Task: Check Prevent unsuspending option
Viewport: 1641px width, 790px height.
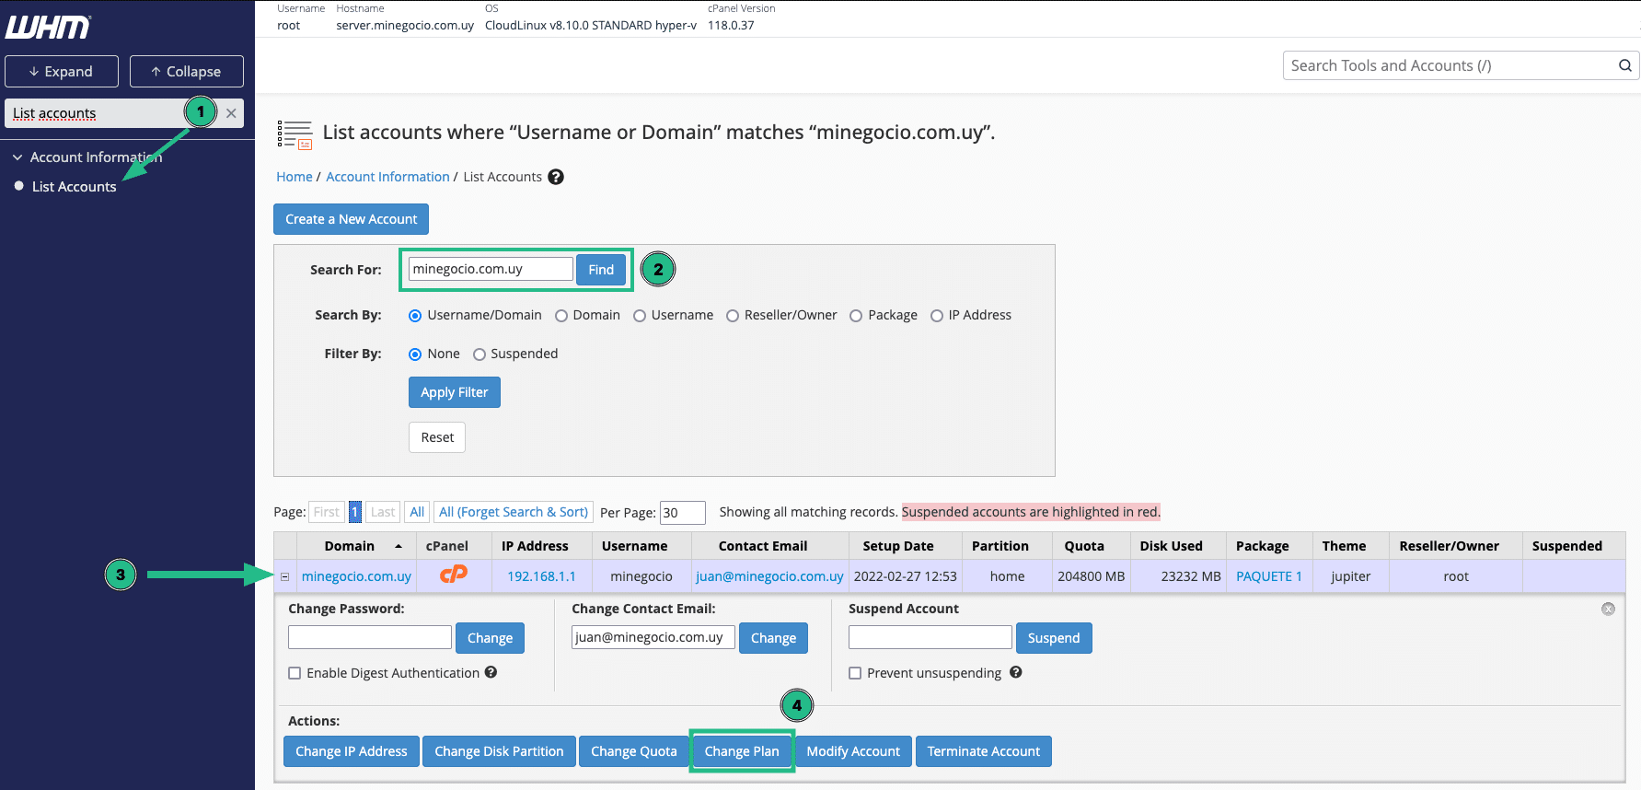Action: tap(855, 673)
